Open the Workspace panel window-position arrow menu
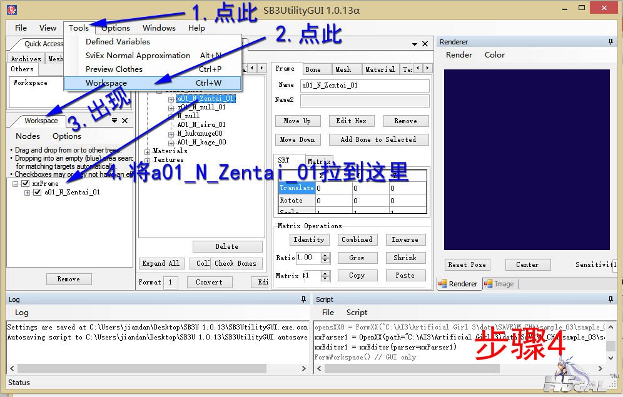623x397 pixels. point(114,121)
